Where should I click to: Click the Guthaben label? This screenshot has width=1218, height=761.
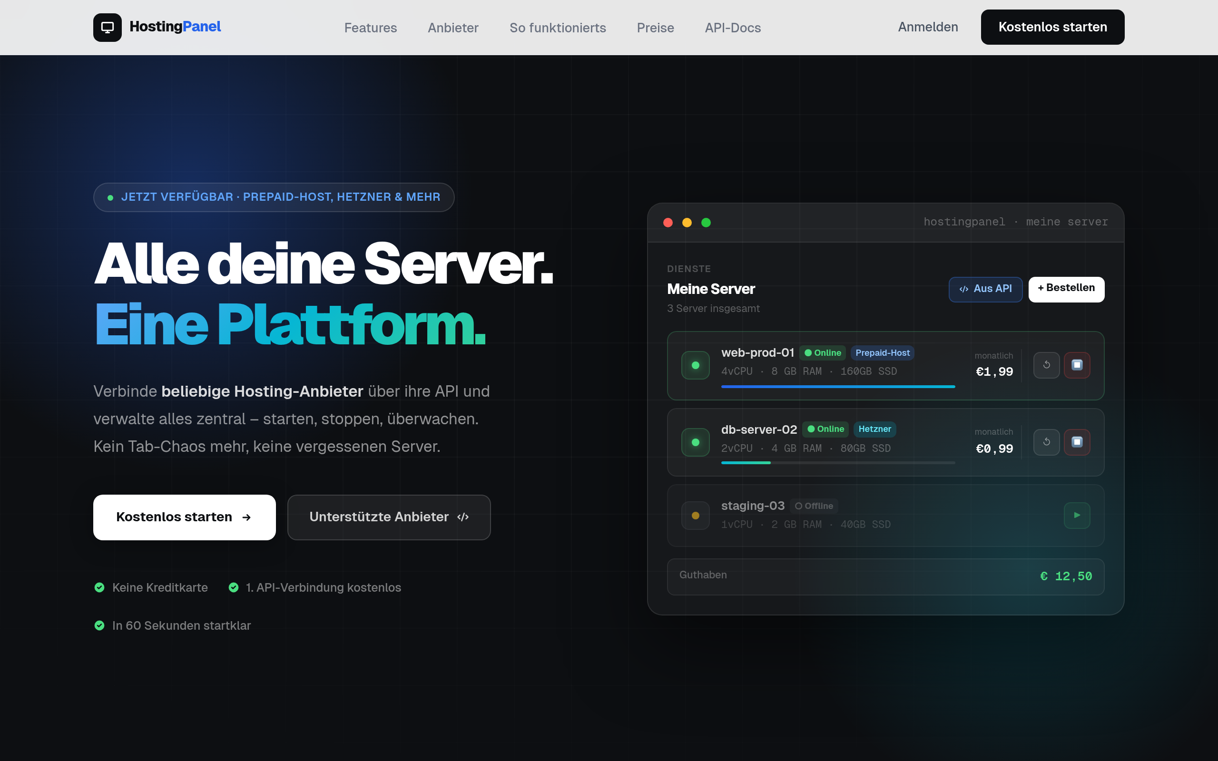click(x=703, y=575)
